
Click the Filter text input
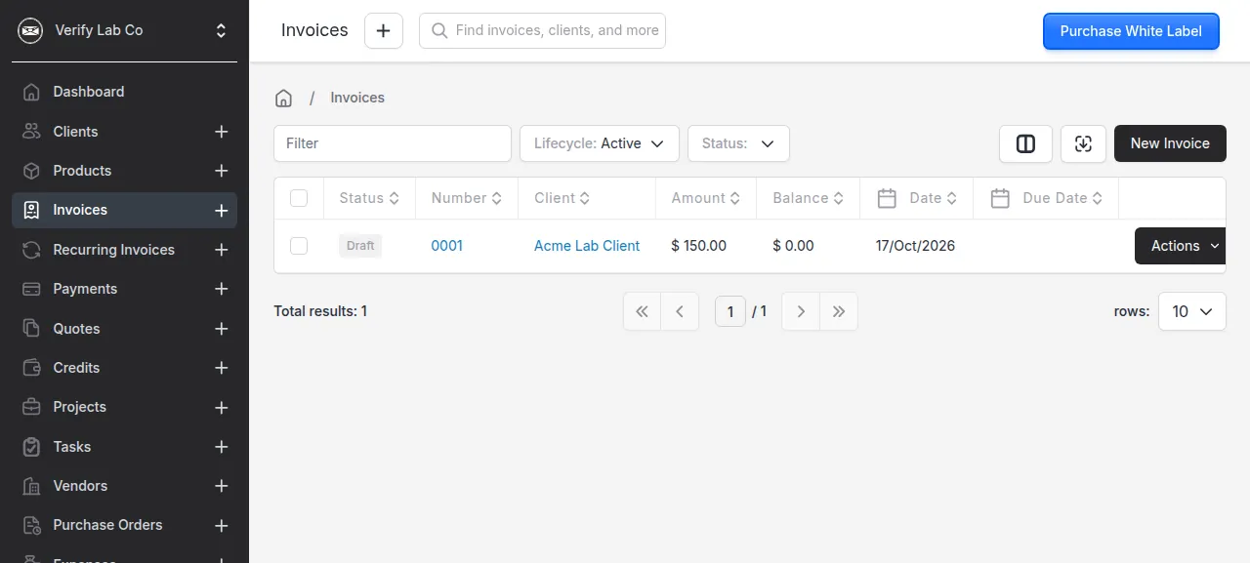393,143
